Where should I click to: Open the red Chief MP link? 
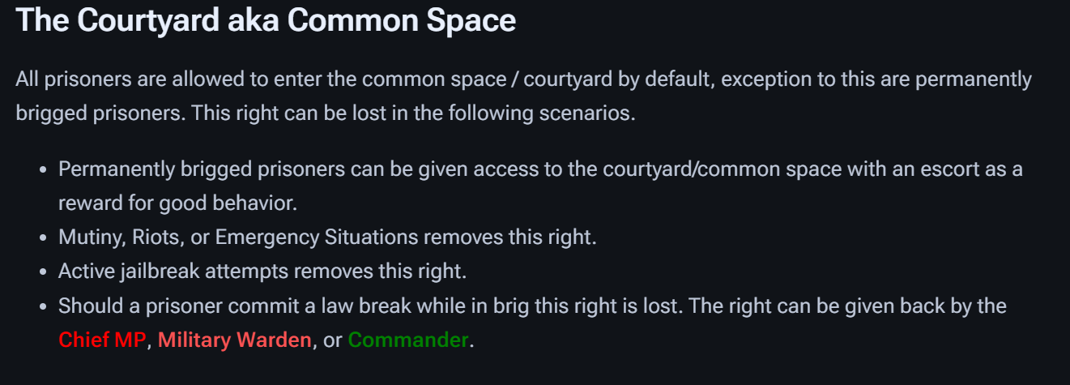[101, 340]
